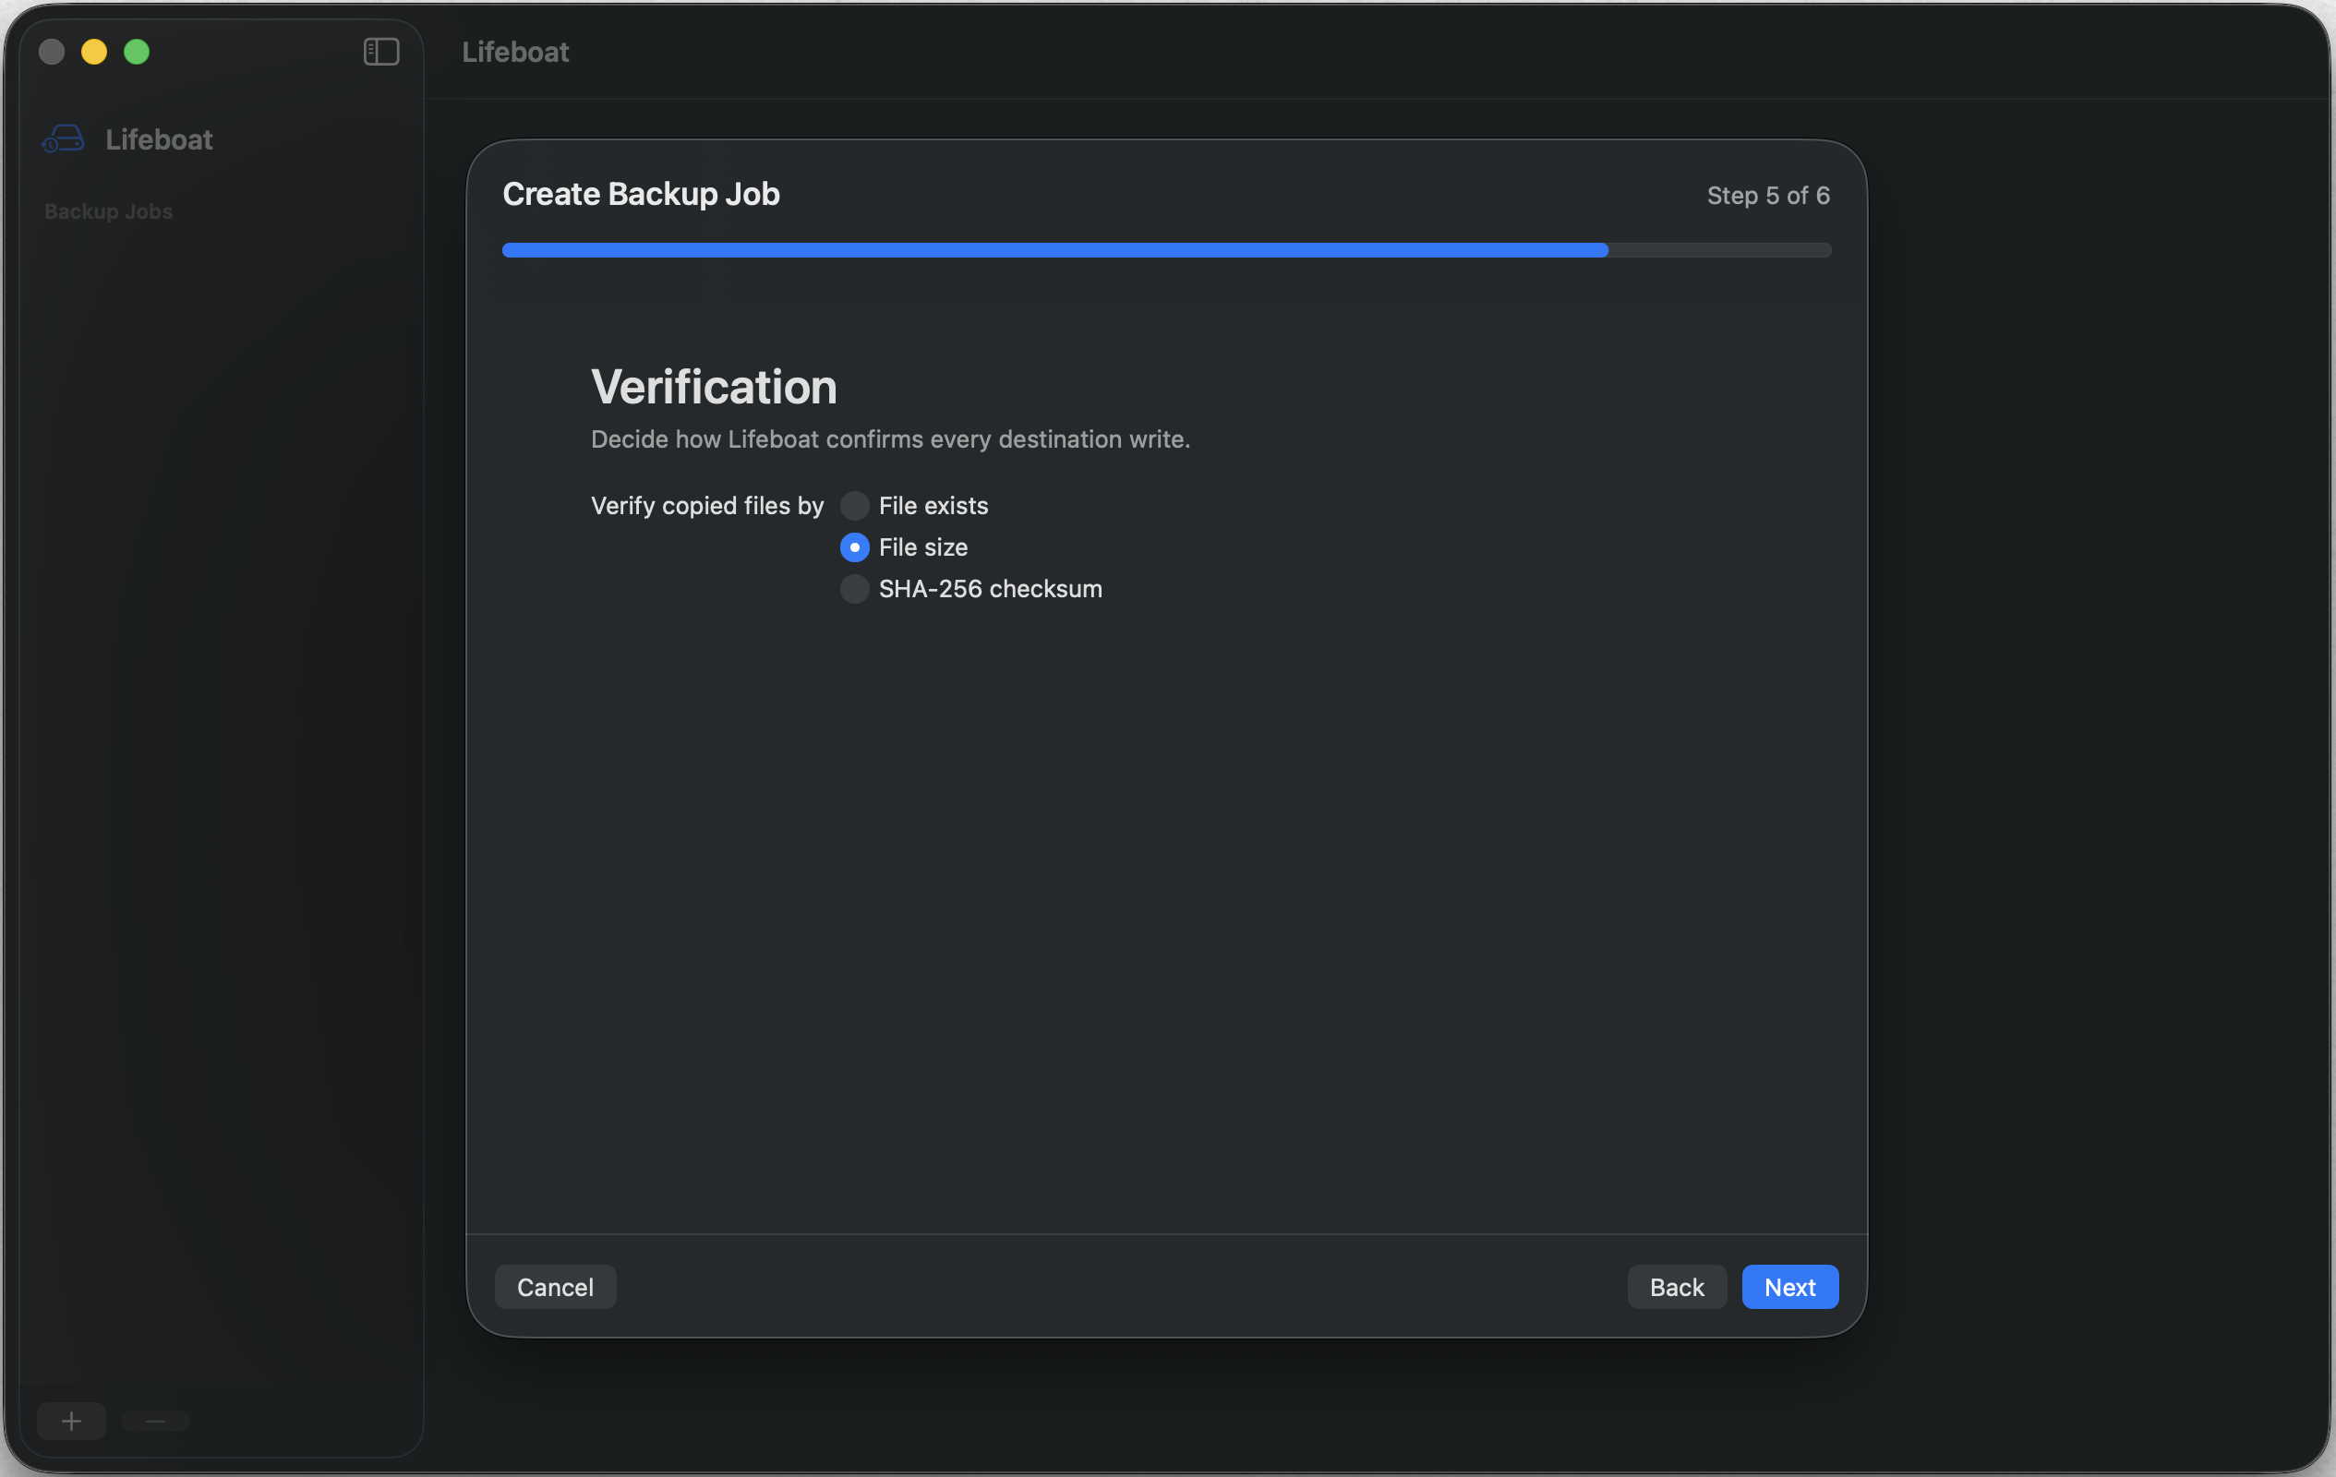
Task: Click the Step 5 of 6 indicator
Action: (x=1767, y=196)
